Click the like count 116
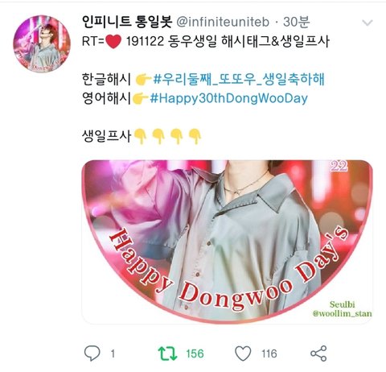The image size is (386, 372). [269, 353]
